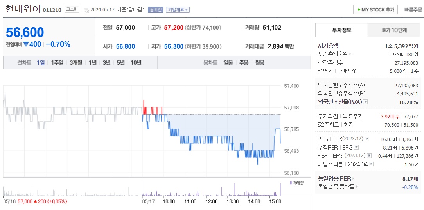Viewport: 424px width, 210px height.
Task: Open help icon beside 배당수익률 2024.04
Action: click(x=371, y=164)
